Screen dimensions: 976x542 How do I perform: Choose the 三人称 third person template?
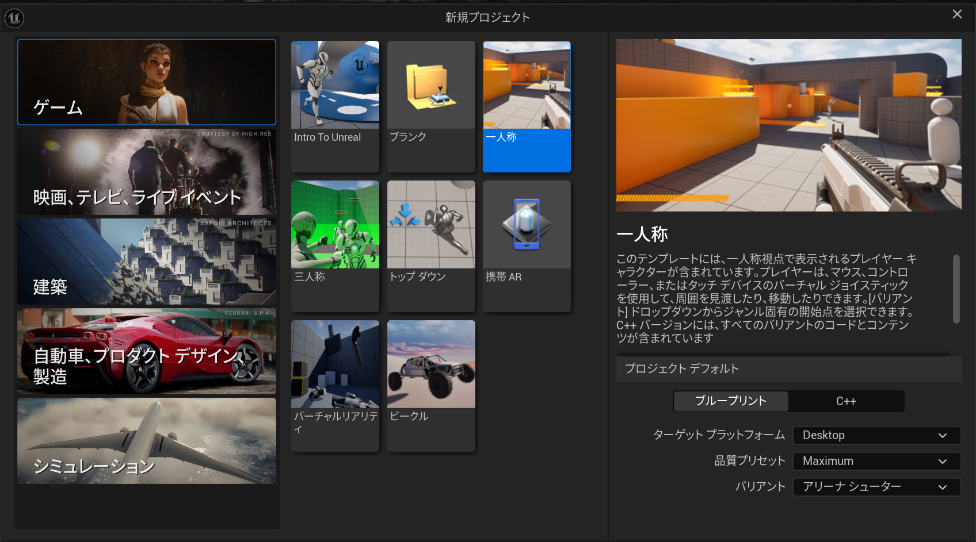pyautogui.click(x=335, y=245)
